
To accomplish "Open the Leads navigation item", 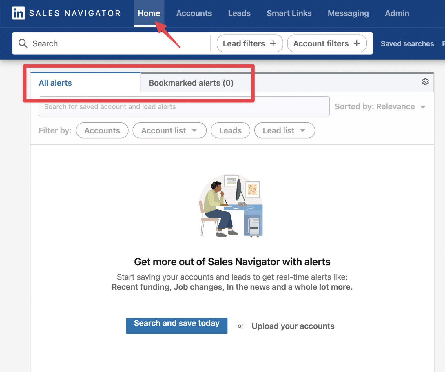I will pos(239,13).
